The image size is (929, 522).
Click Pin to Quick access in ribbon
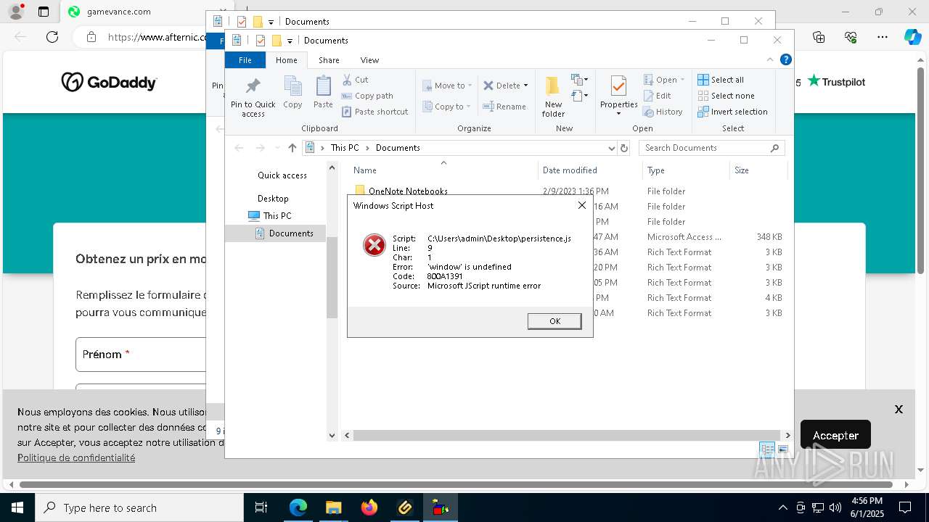pos(253,97)
